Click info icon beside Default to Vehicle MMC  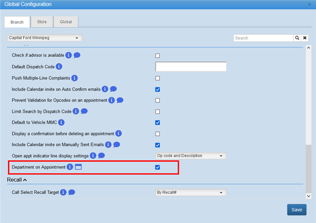(x=61, y=122)
